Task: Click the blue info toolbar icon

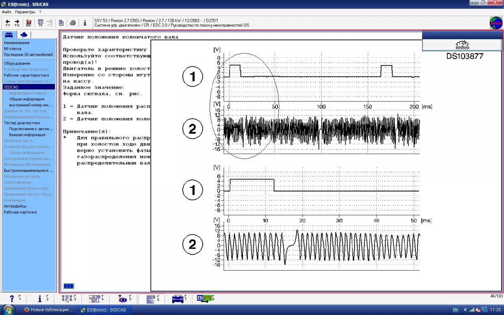Action: [85, 23]
